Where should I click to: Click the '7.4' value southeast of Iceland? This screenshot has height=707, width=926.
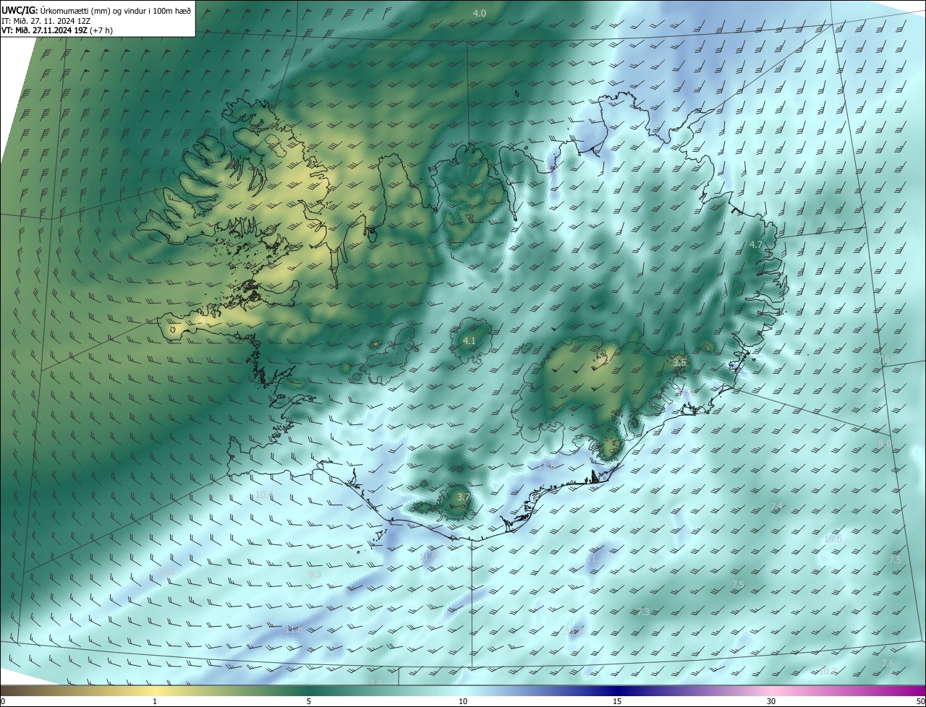pyautogui.click(x=776, y=506)
